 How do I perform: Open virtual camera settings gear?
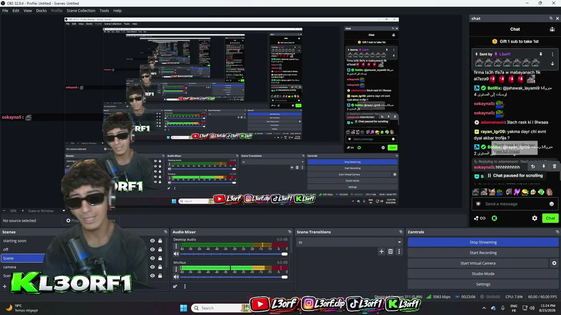[554, 263]
